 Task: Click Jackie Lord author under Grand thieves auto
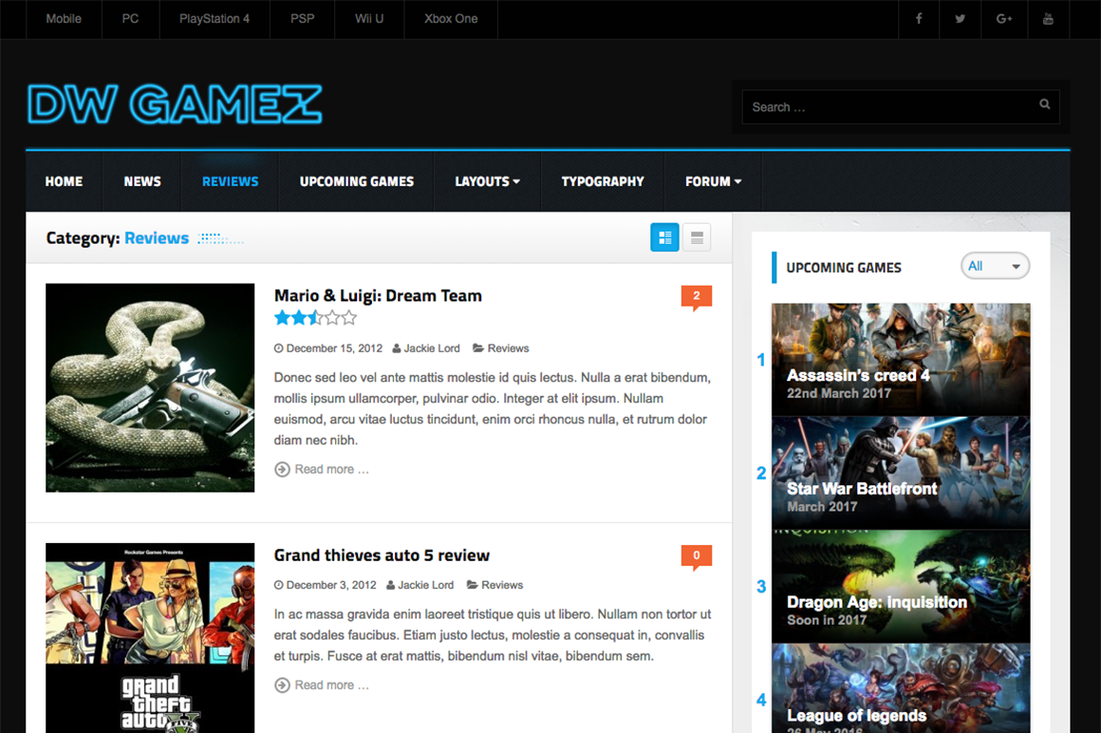[425, 585]
